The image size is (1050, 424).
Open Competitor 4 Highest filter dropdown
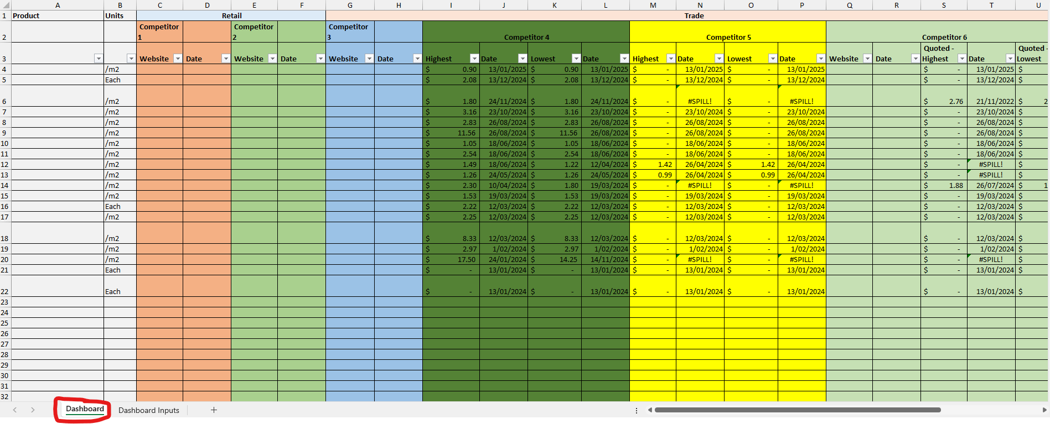[x=474, y=59]
